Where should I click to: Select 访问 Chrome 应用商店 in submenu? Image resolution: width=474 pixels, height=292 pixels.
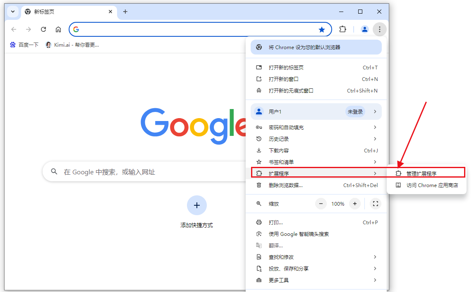[x=426, y=185]
